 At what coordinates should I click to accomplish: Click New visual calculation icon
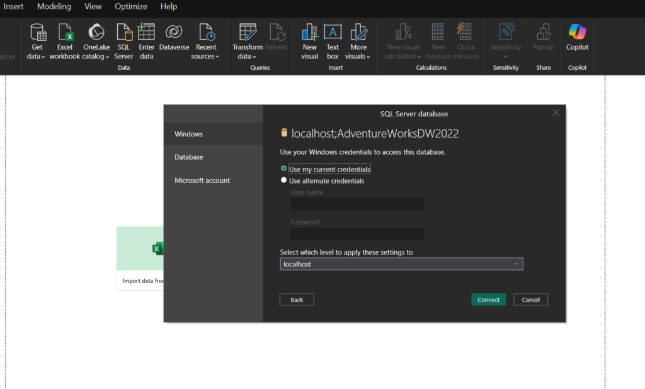click(403, 33)
